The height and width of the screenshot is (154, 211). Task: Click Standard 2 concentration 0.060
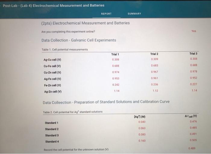pyautogui.click(x=142, y=128)
